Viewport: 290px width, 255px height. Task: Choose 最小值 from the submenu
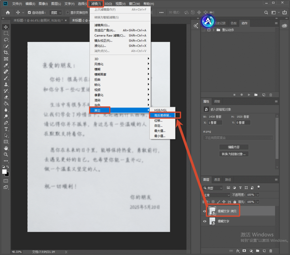[x=162, y=136]
